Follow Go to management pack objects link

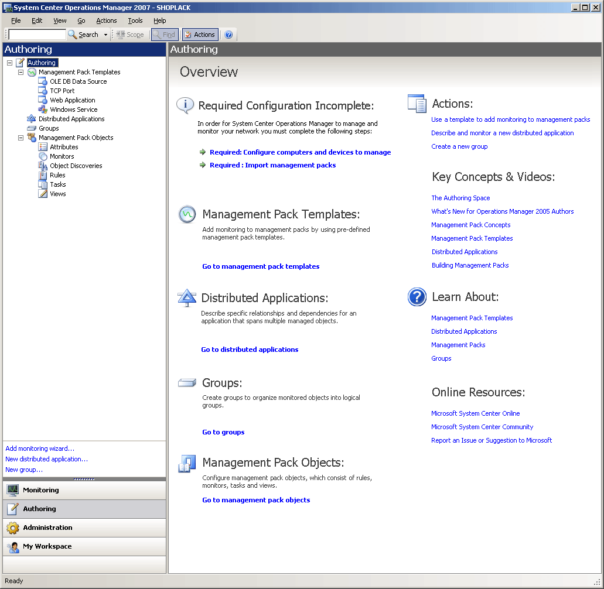(x=256, y=500)
